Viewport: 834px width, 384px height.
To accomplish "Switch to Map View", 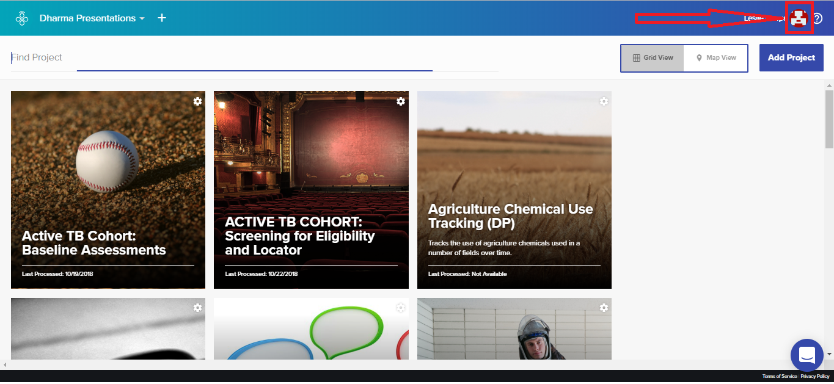I will click(715, 58).
